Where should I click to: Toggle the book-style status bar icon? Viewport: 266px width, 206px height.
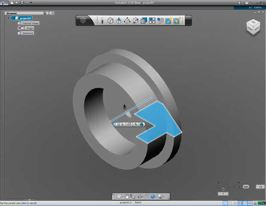click(255, 203)
